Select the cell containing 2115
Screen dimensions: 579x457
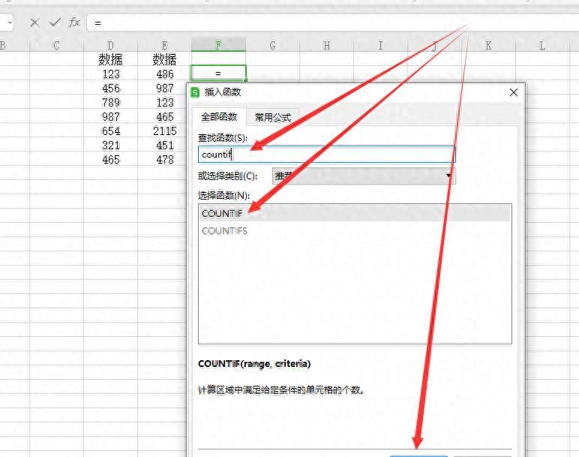164,131
